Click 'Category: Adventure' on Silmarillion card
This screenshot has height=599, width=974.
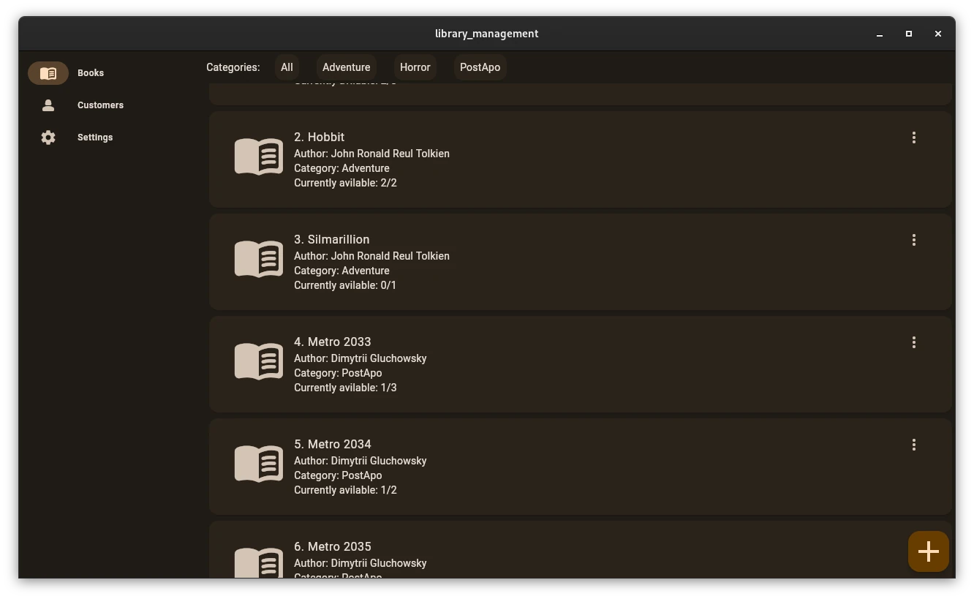342,271
